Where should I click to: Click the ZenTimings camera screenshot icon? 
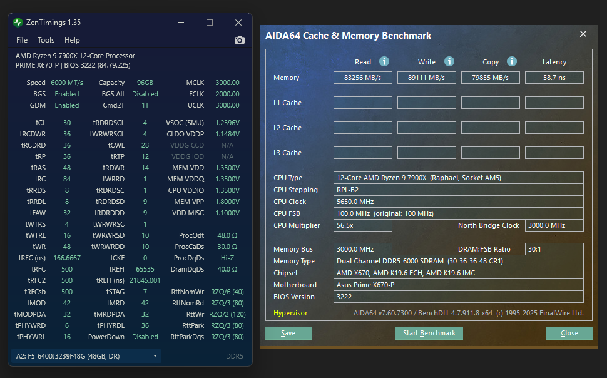click(239, 40)
